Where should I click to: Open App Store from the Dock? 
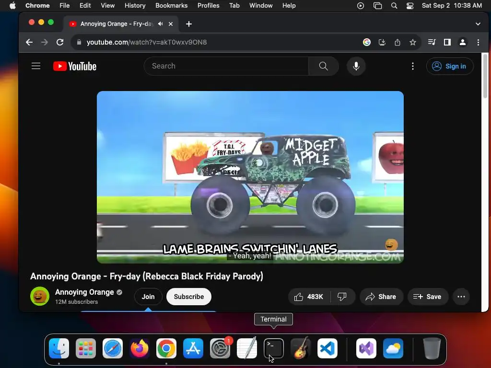[193, 348]
